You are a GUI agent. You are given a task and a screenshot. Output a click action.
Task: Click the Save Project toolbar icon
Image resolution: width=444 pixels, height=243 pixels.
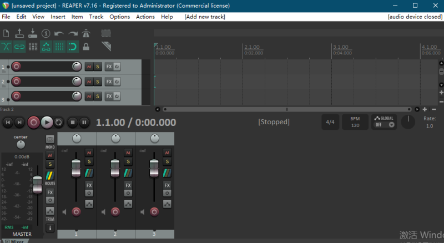coord(32,34)
